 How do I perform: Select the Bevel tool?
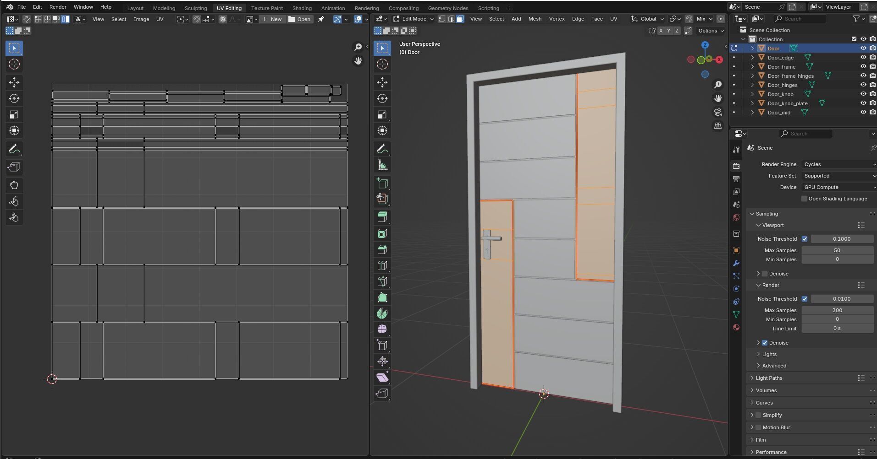click(x=382, y=249)
